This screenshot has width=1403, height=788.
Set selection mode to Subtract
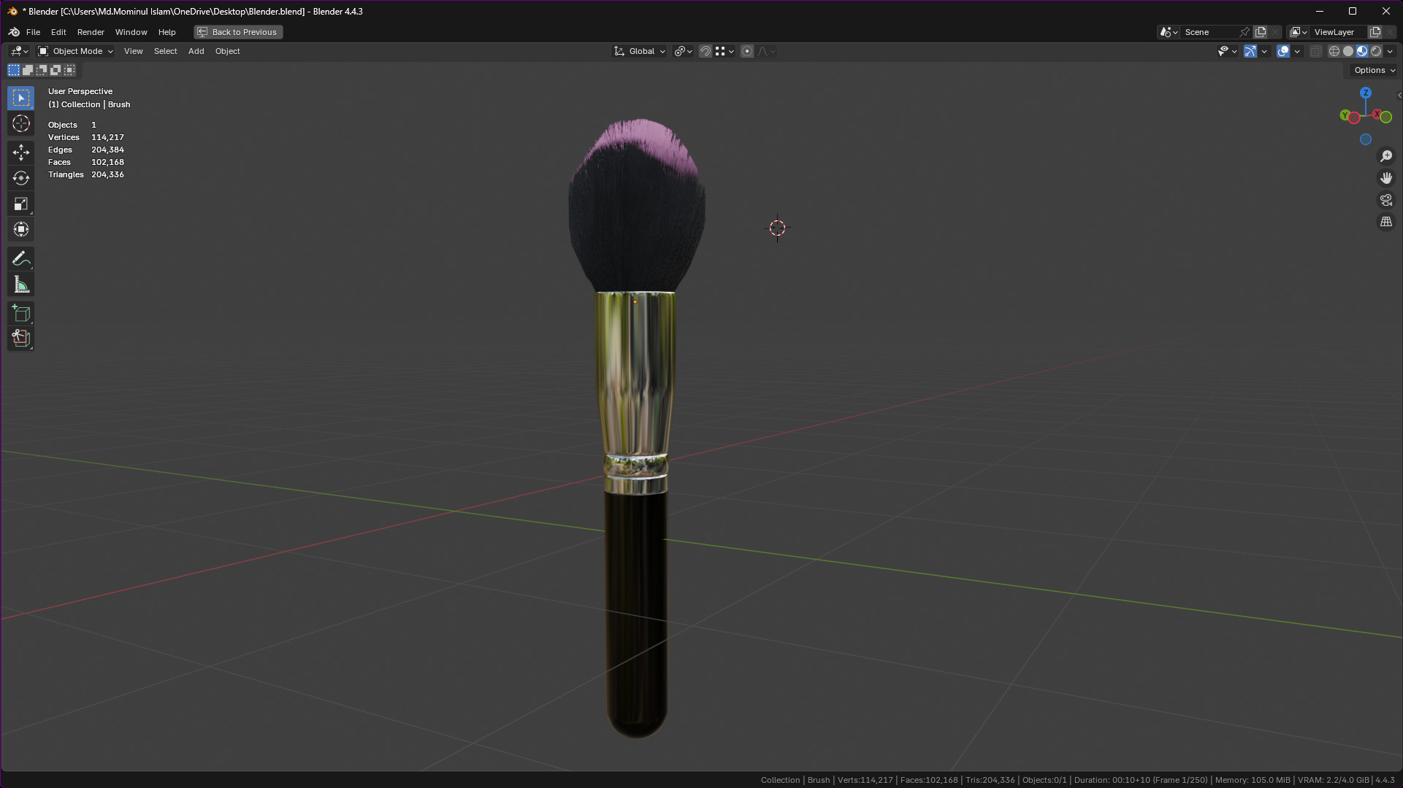point(42,70)
